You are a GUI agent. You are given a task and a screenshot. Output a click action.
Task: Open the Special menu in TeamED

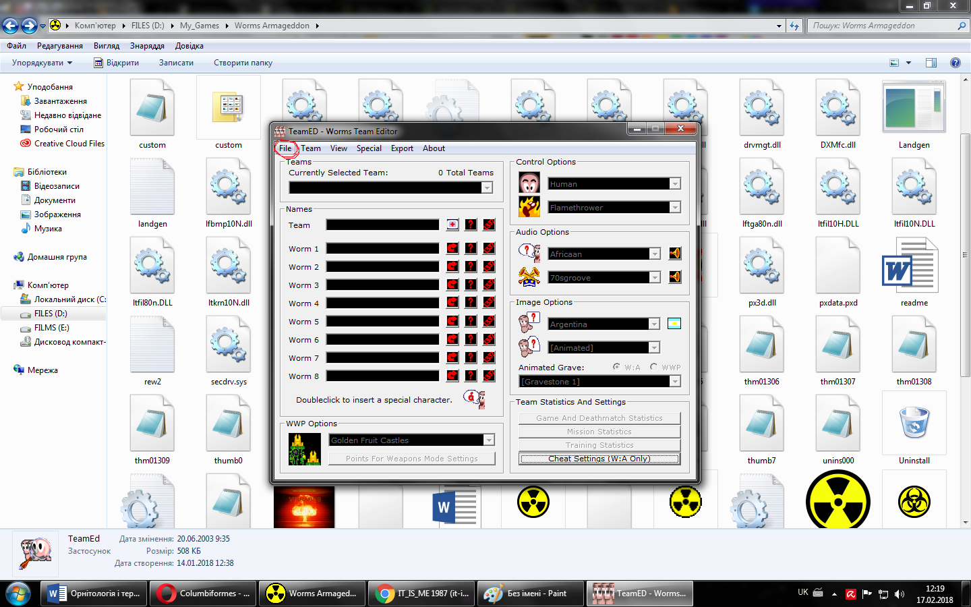click(369, 148)
